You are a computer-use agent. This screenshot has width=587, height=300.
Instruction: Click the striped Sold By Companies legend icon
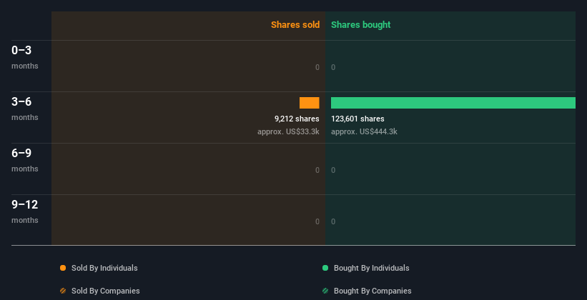(x=63, y=291)
